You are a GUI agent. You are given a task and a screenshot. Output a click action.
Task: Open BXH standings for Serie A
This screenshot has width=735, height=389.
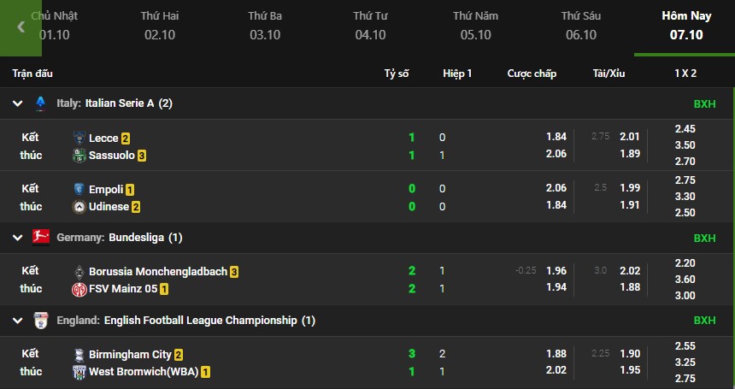tap(704, 104)
